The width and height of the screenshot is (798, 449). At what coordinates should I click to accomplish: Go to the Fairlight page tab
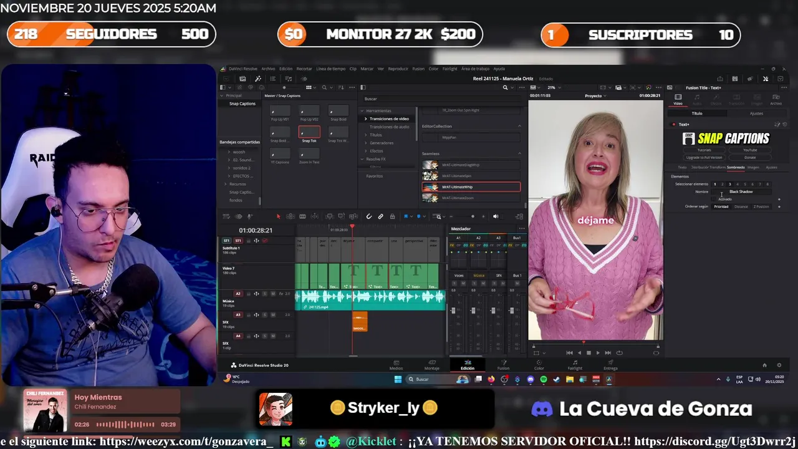pyautogui.click(x=575, y=365)
